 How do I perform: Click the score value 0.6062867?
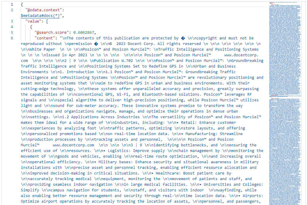point(84,32)
